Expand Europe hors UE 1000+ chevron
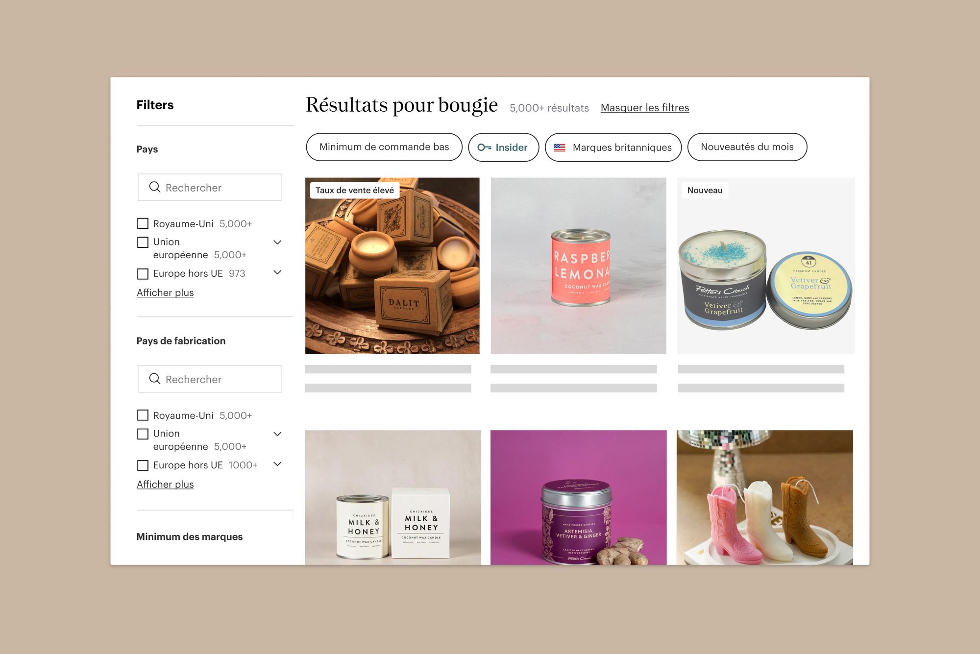The width and height of the screenshot is (980, 654). (277, 464)
